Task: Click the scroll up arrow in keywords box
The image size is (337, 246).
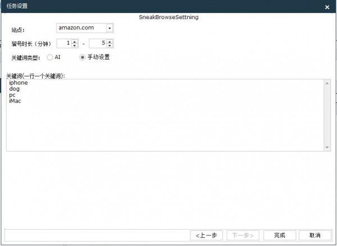Action: click(327, 83)
